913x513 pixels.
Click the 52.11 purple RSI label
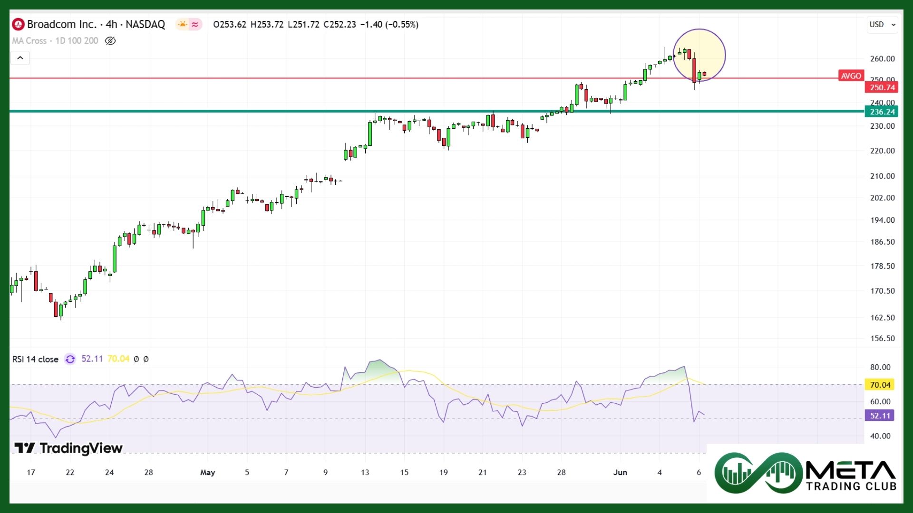(880, 416)
